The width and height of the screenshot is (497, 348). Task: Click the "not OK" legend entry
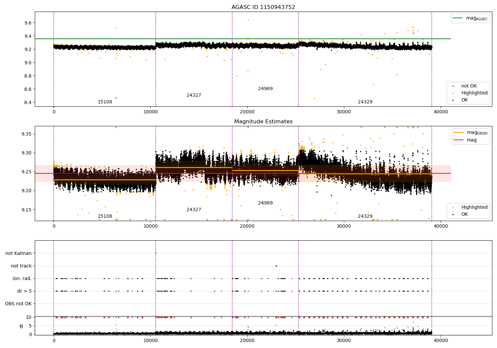click(x=469, y=86)
